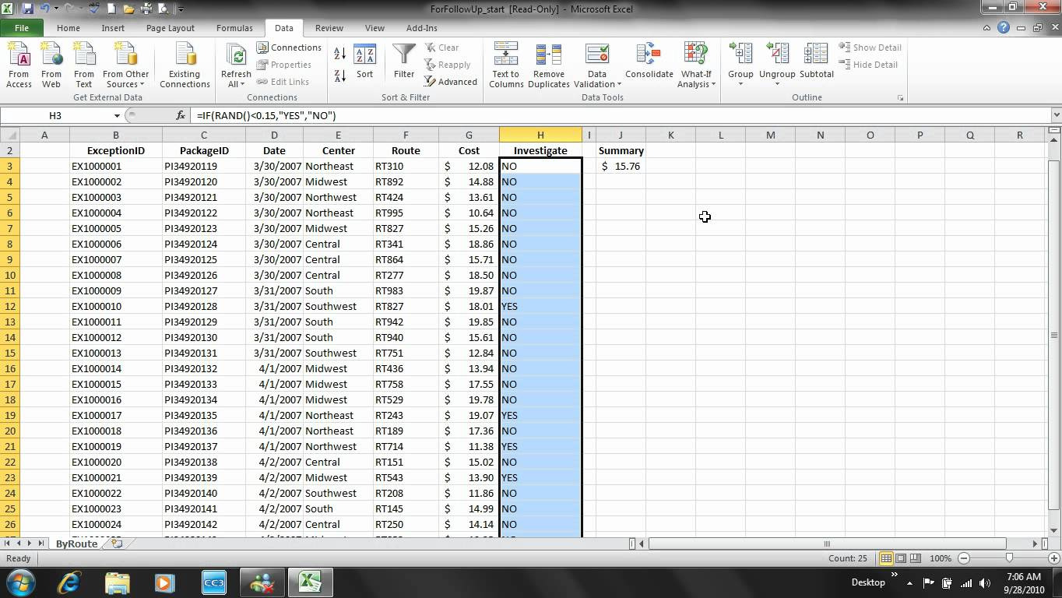Select the ByRoute sheet tab
The image size is (1062, 598).
point(76,543)
